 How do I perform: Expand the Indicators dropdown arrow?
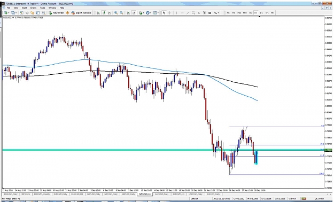coord(143,13)
